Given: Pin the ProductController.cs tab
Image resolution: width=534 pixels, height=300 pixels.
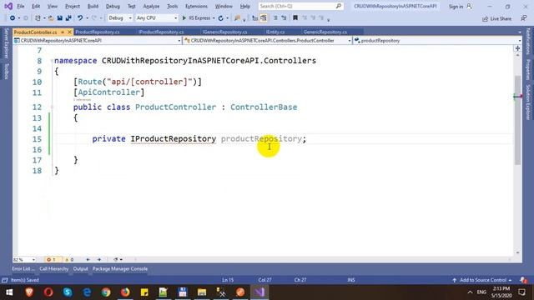Looking at the screenshot, I should point(63,32).
